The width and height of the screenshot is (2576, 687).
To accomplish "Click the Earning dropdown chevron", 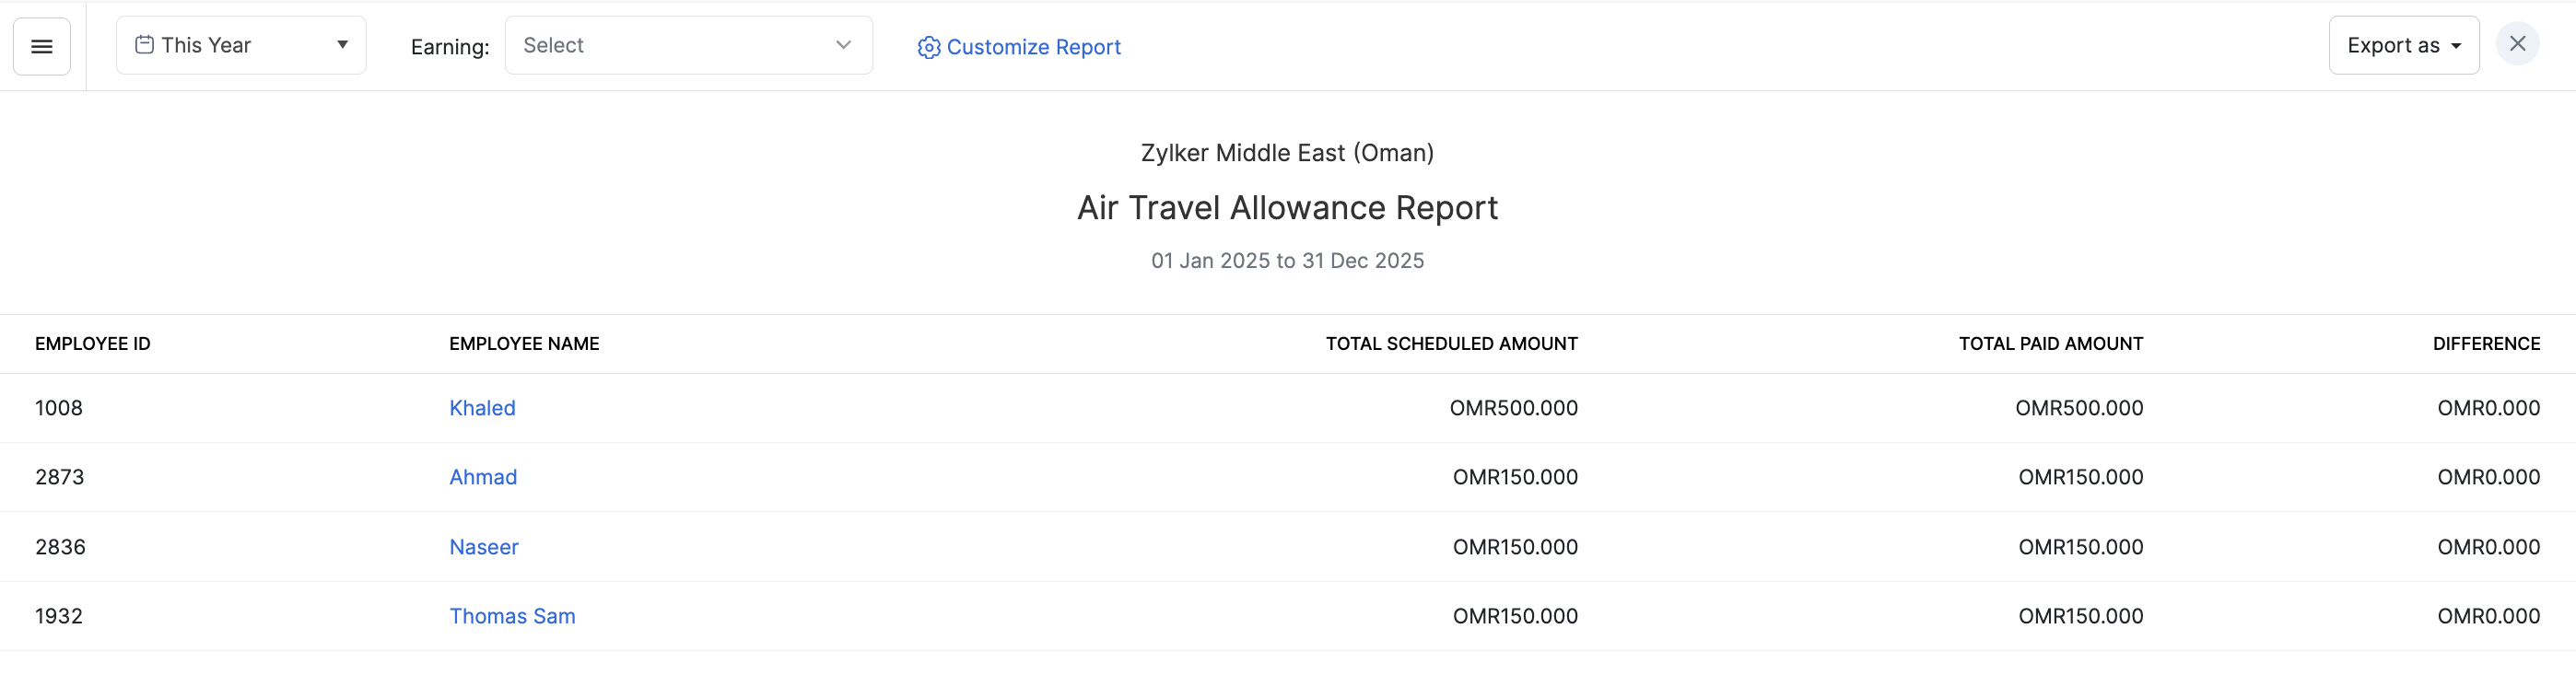I will click(843, 45).
